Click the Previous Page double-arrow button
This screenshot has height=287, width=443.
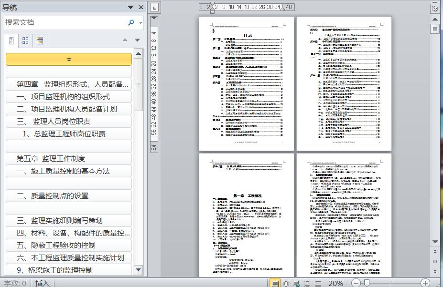point(435,251)
